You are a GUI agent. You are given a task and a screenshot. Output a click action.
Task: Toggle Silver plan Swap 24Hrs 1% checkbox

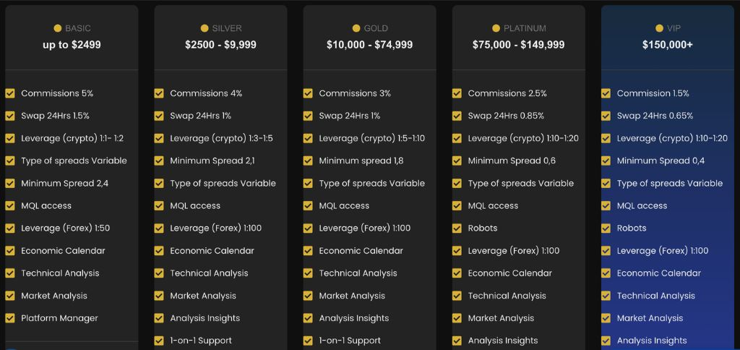[x=159, y=116]
